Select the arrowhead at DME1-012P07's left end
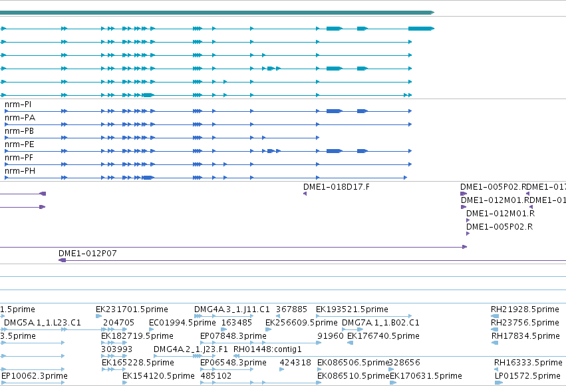The width and height of the screenshot is (566, 386). (x=62, y=260)
